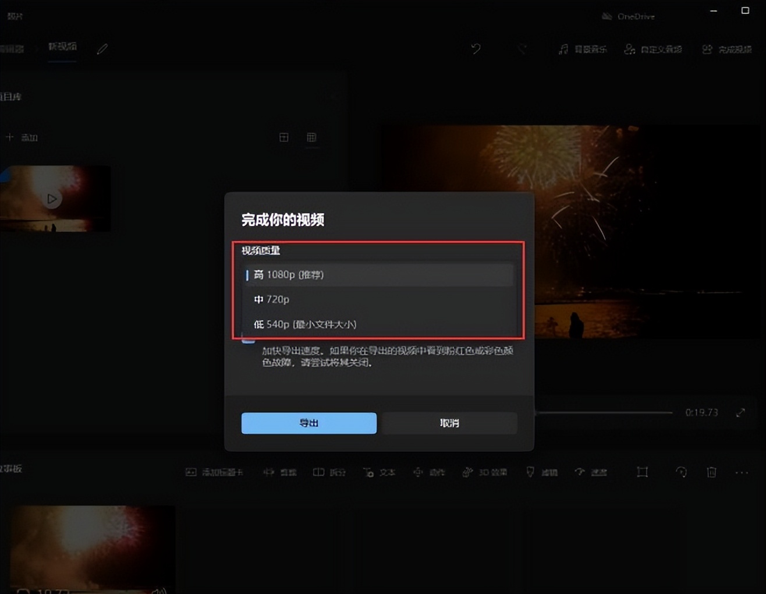Expand the more options ellipsis menu

coord(742,472)
